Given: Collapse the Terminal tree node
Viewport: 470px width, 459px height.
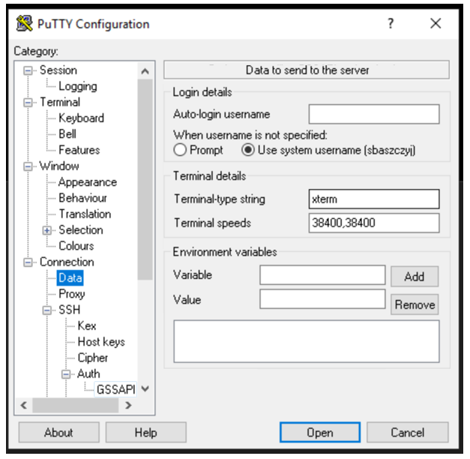Looking at the screenshot, I should [x=28, y=103].
